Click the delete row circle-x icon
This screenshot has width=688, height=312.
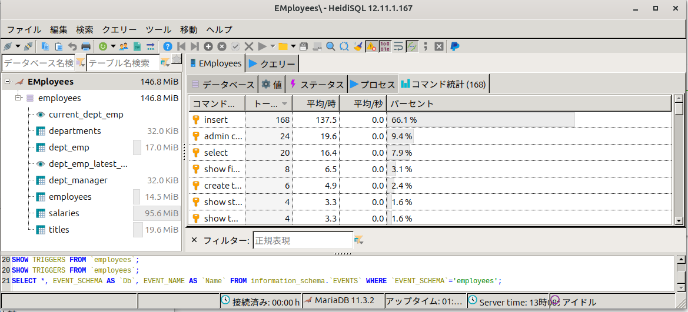click(x=221, y=46)
